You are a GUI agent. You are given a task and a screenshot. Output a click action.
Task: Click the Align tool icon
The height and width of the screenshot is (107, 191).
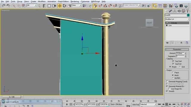pyautogui.click(x=149, y=6)
